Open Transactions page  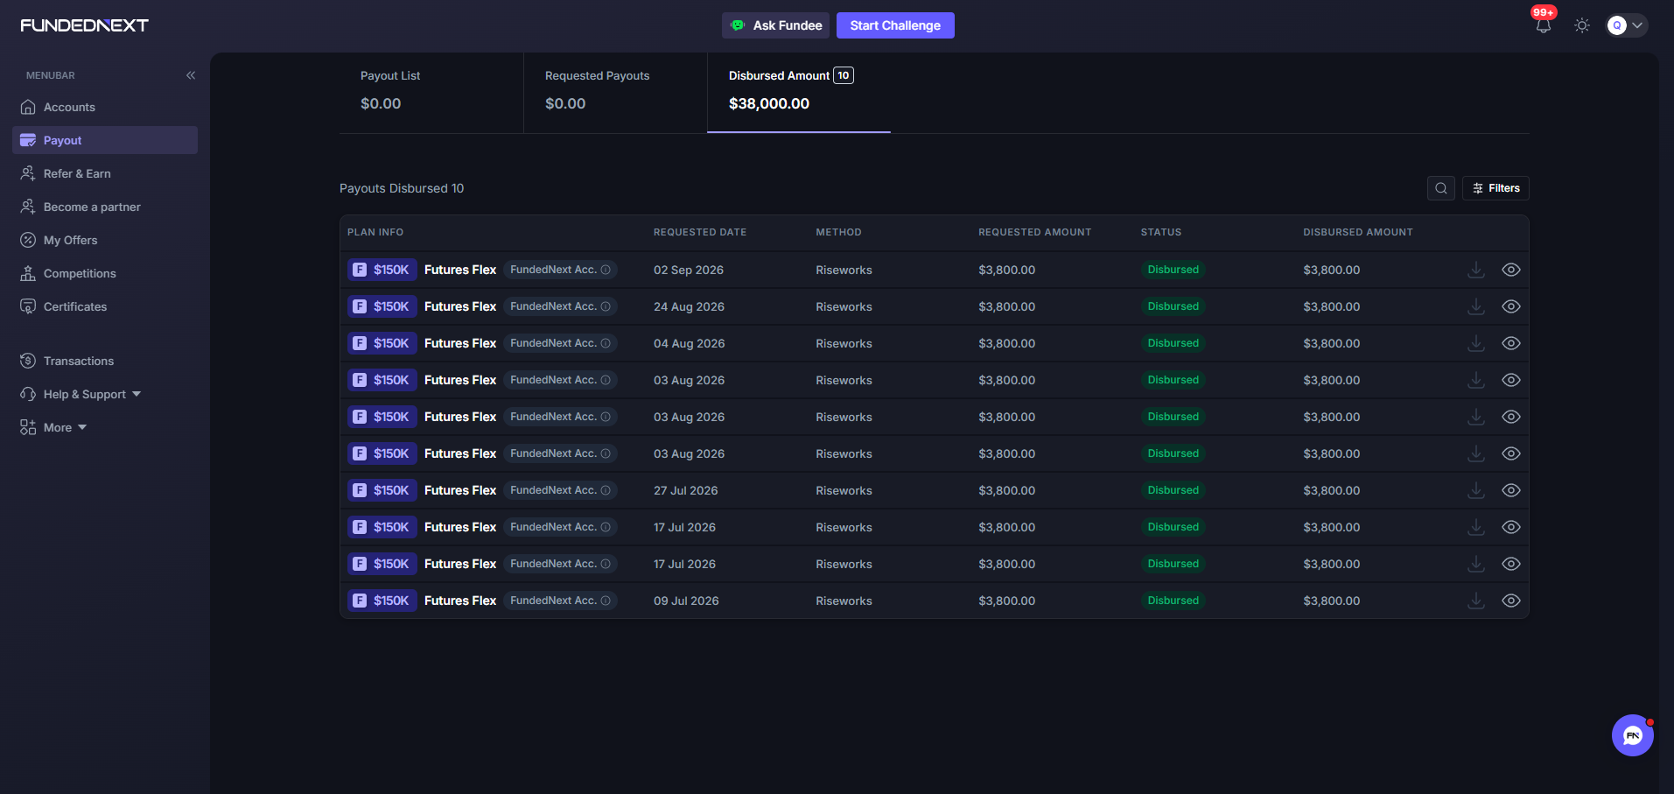tap(105, 361)
